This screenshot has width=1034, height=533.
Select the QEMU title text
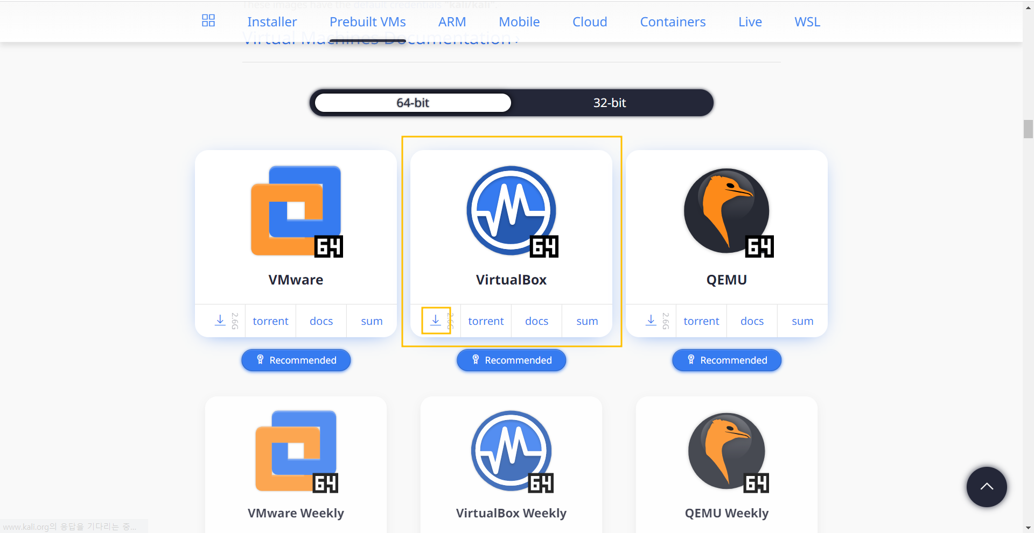click(726, 280)
